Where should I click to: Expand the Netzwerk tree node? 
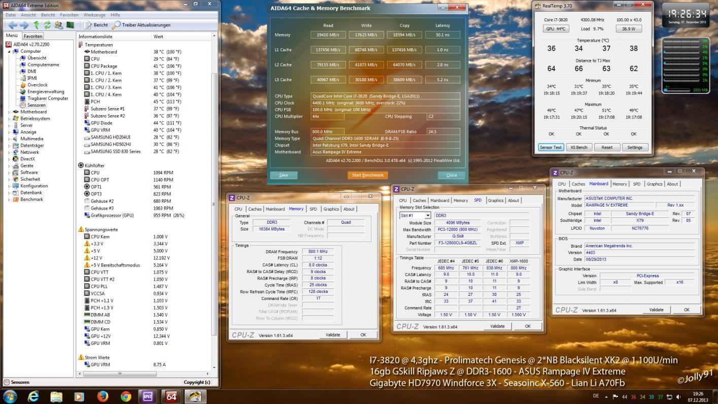point(10,152)
